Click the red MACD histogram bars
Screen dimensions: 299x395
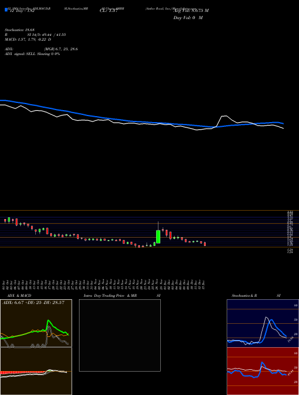[x=23, y=373]
